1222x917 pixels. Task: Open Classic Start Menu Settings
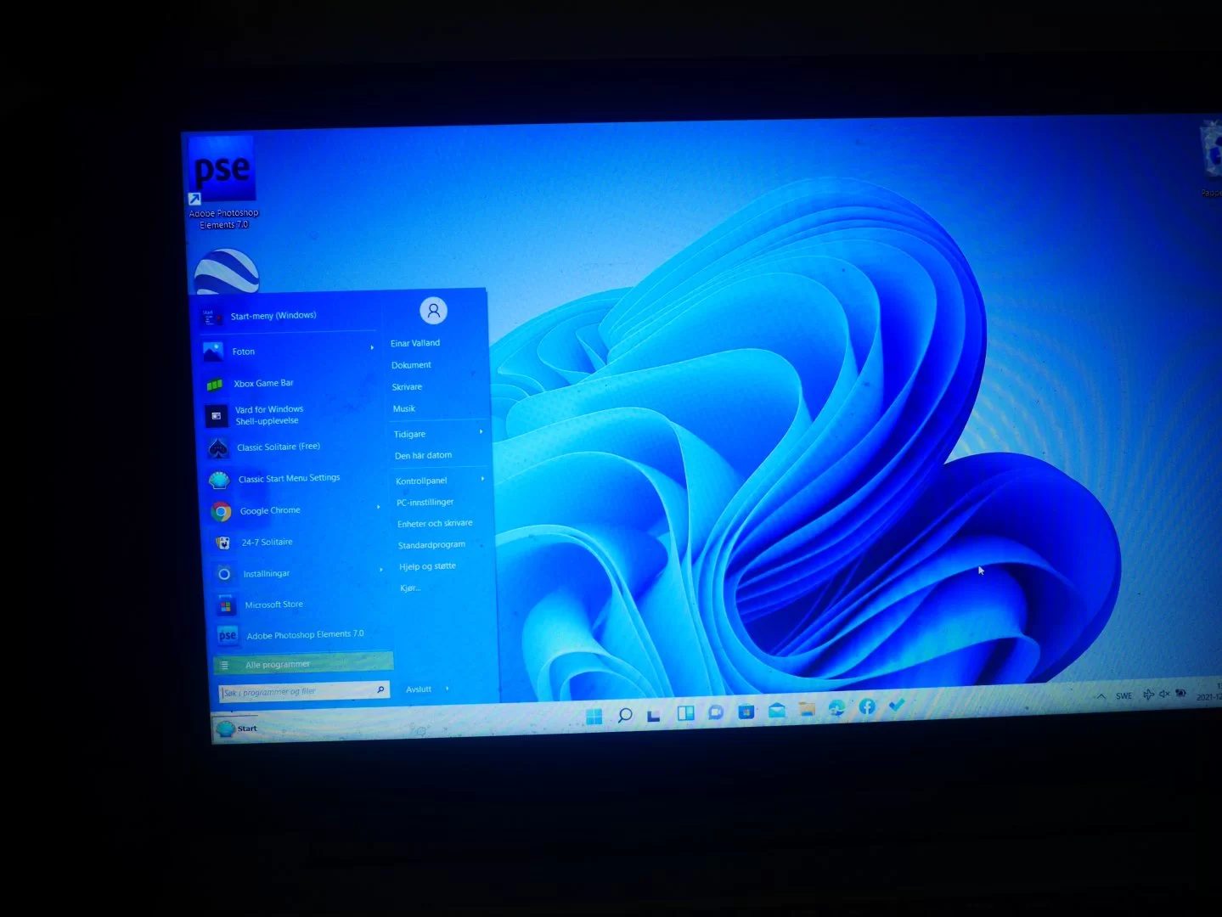coord(288,479)
